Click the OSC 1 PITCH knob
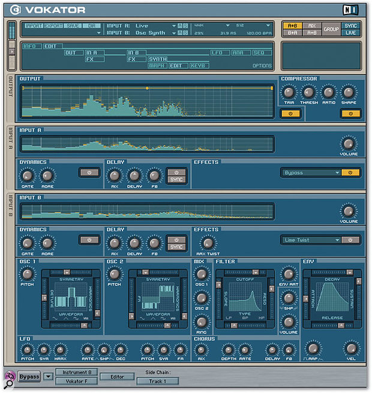 pyautogui.click(x=27, y=274)
